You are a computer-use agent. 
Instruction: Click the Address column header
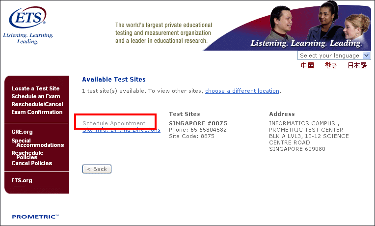(282, 114)
